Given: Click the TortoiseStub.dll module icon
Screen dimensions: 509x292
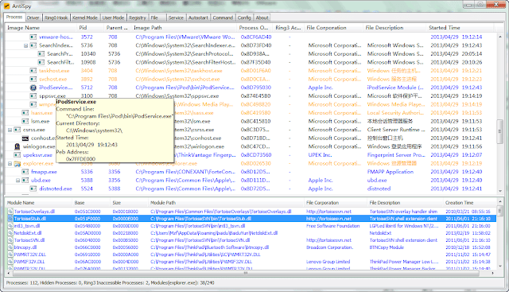Looking at the screenshot, I should click(10, 219).
